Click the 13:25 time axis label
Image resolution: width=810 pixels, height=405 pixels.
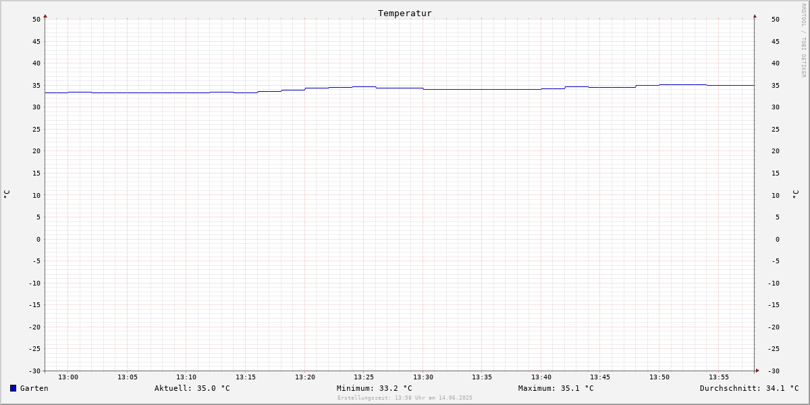coord(364,377)
